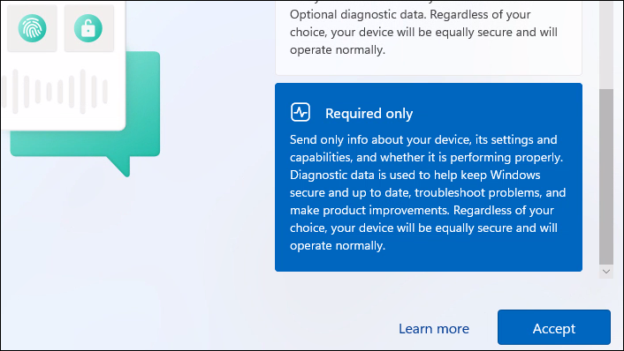Click the 'operate normally' text in top card

[x=338, y=50]
